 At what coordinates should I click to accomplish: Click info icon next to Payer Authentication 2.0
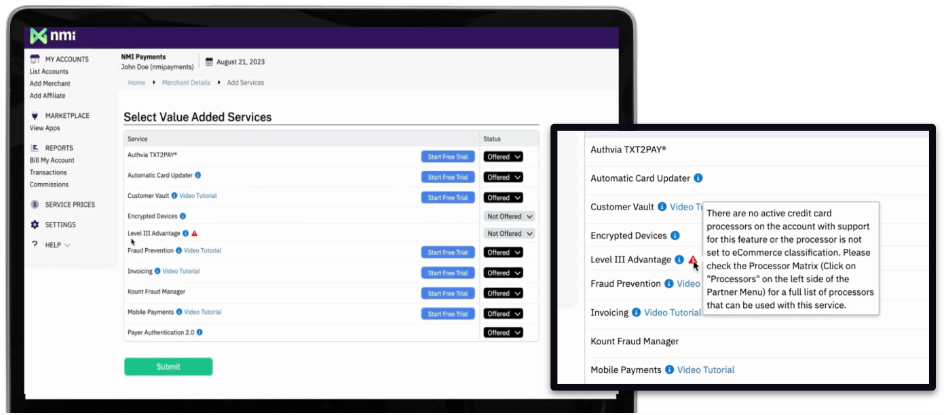click(x=200, y=332)
